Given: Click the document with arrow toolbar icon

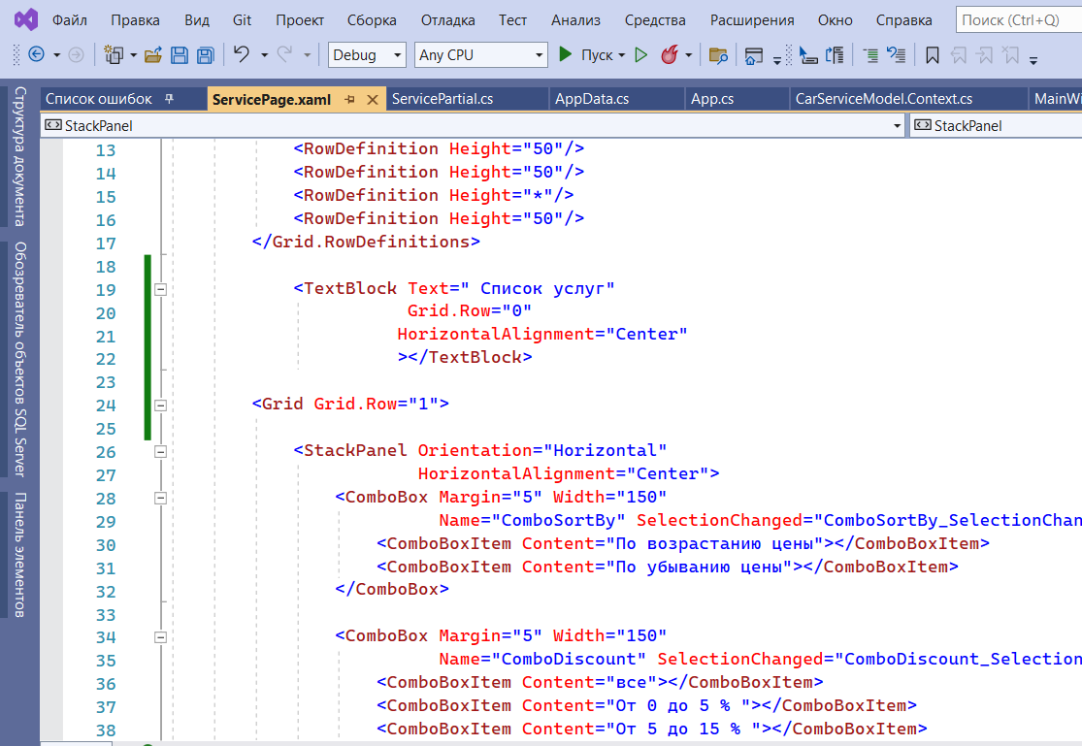Looking at the screenshot, I should (x=835, y=55).
